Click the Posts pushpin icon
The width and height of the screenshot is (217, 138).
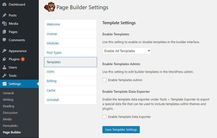[4, 15]
